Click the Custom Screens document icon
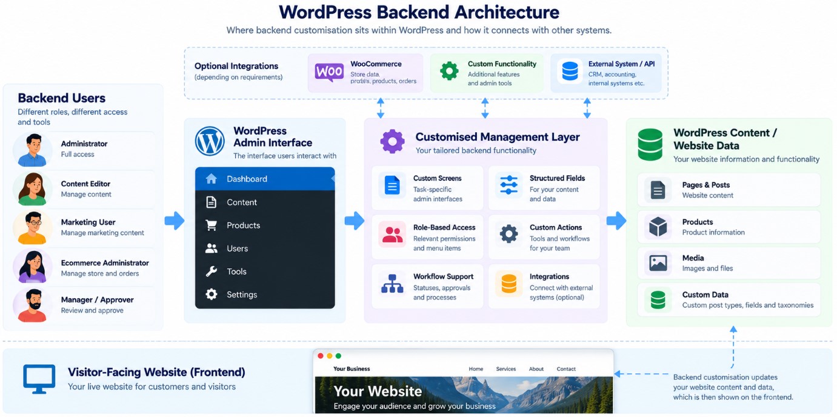Image resolution: width=837 pixels, height=417 pixels. pos(392,185)
